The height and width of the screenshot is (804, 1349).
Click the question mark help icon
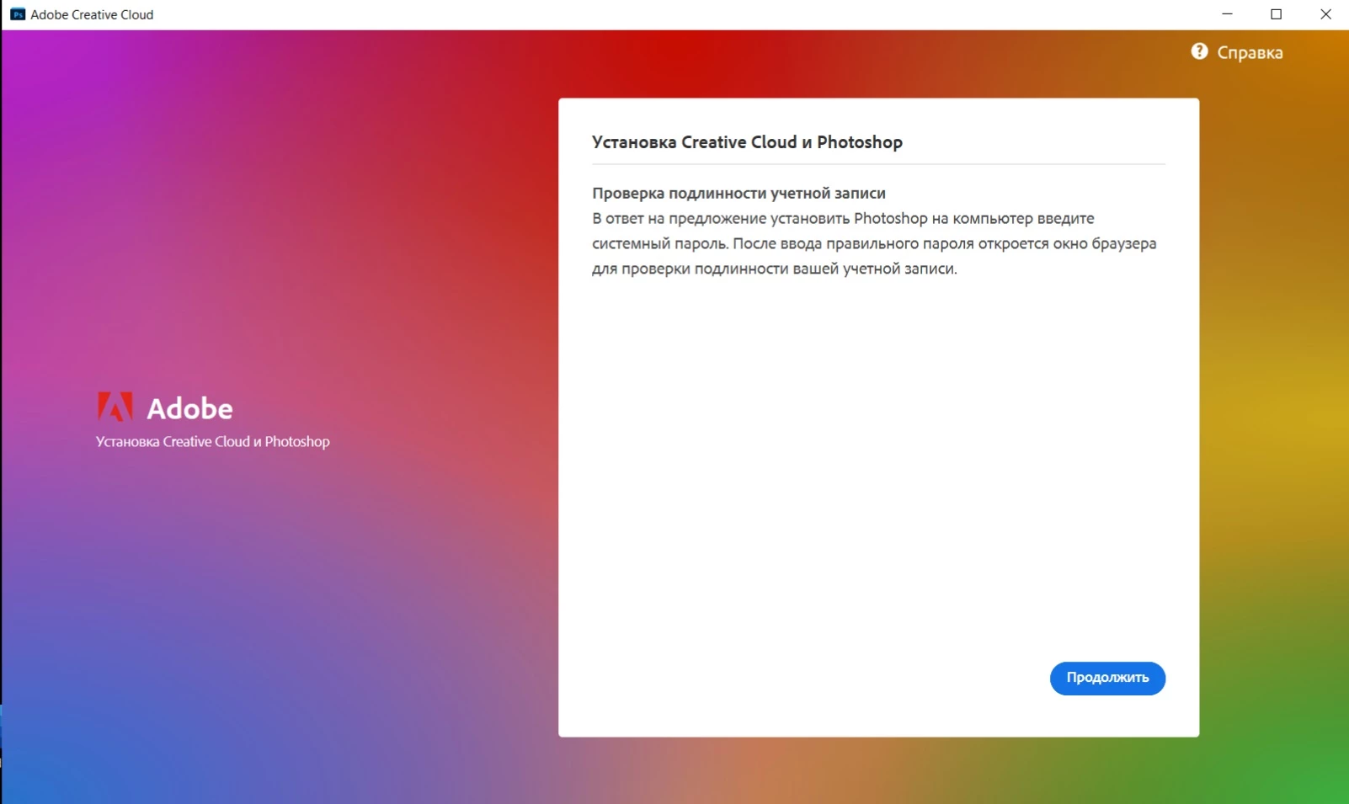click(1199, 51)
